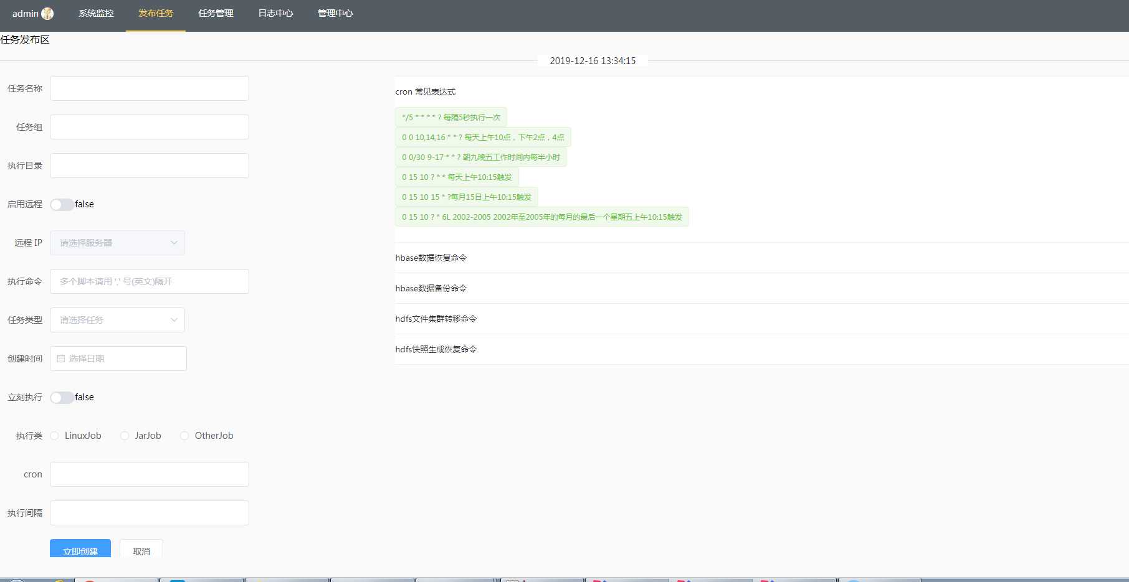
Task: Select the LinuxJob radio button
Action: [x=54, y=436]
